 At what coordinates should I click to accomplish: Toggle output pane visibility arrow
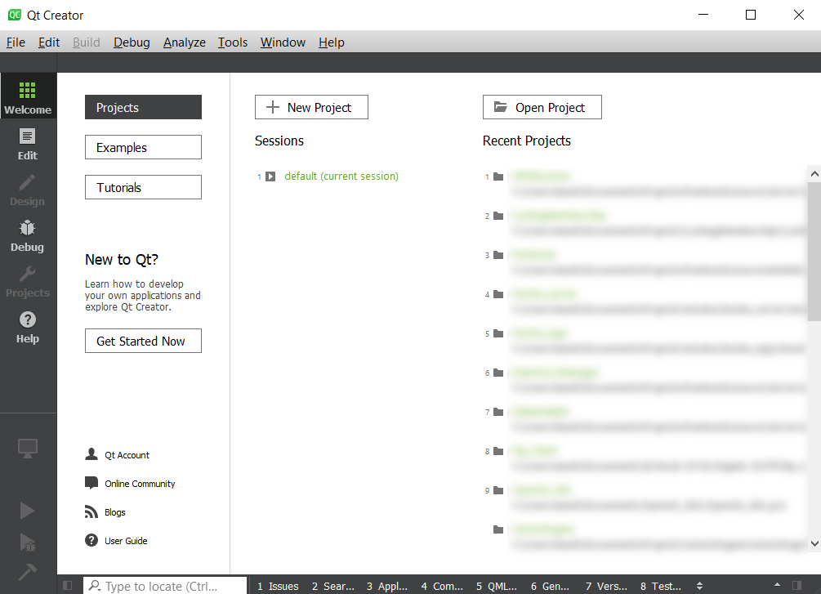[x=777, y=585]
